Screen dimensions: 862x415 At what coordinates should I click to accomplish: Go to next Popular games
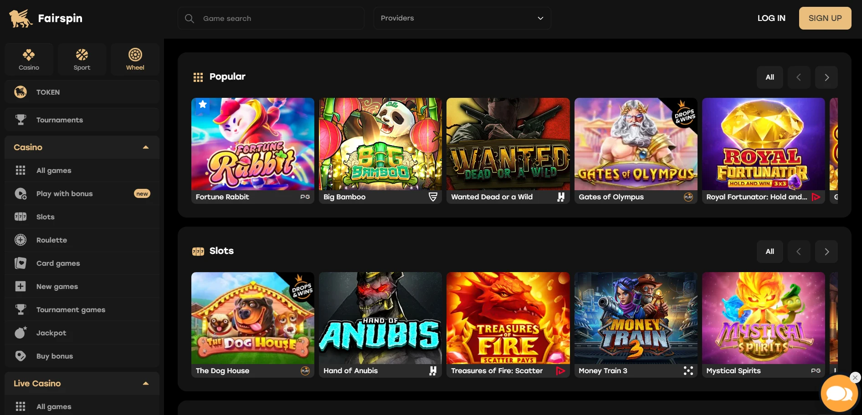826,77
